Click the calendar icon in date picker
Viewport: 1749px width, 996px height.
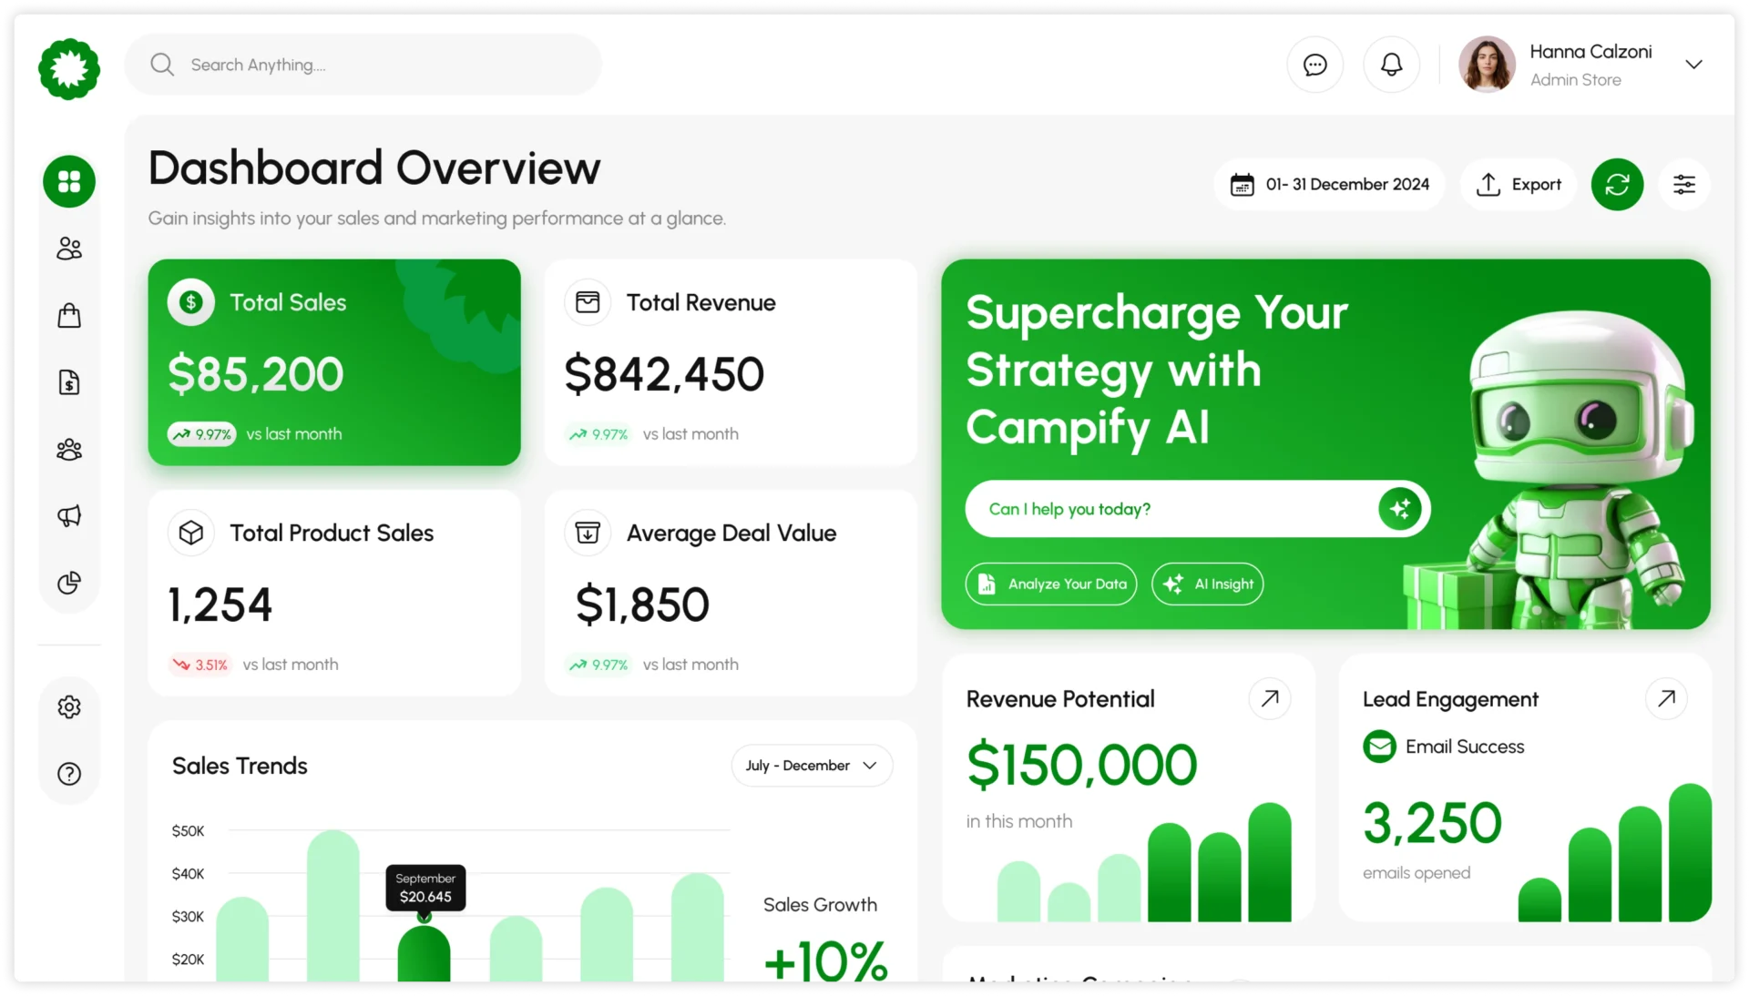(x=1243, y=185)
